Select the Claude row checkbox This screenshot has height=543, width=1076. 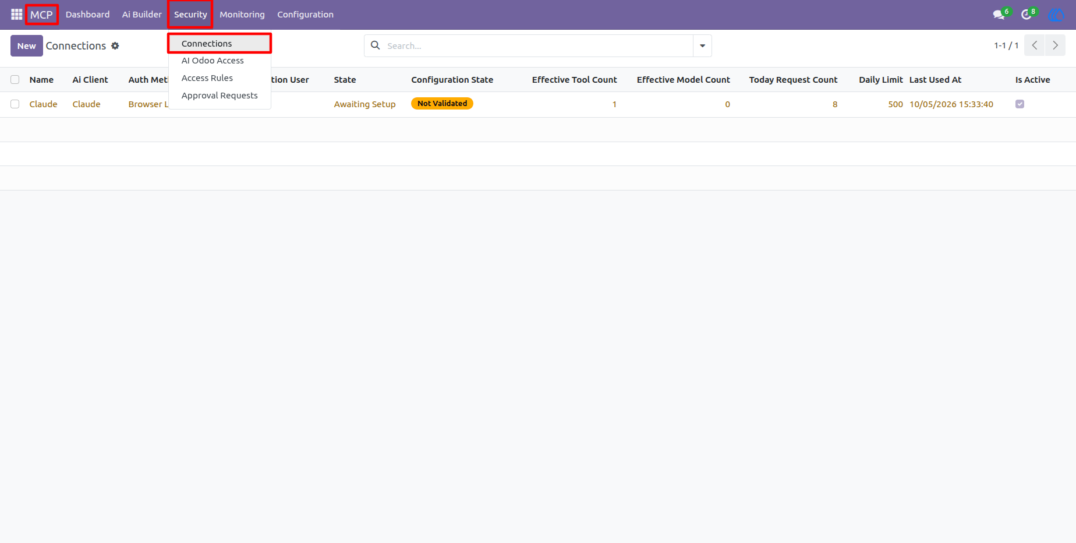[x=15, y=104]
